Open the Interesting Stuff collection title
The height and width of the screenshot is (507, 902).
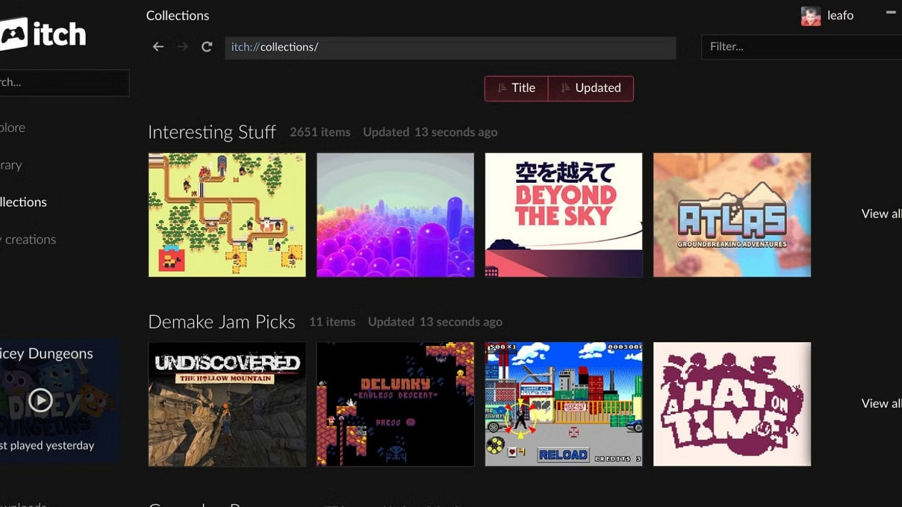(x=212, y=132)
